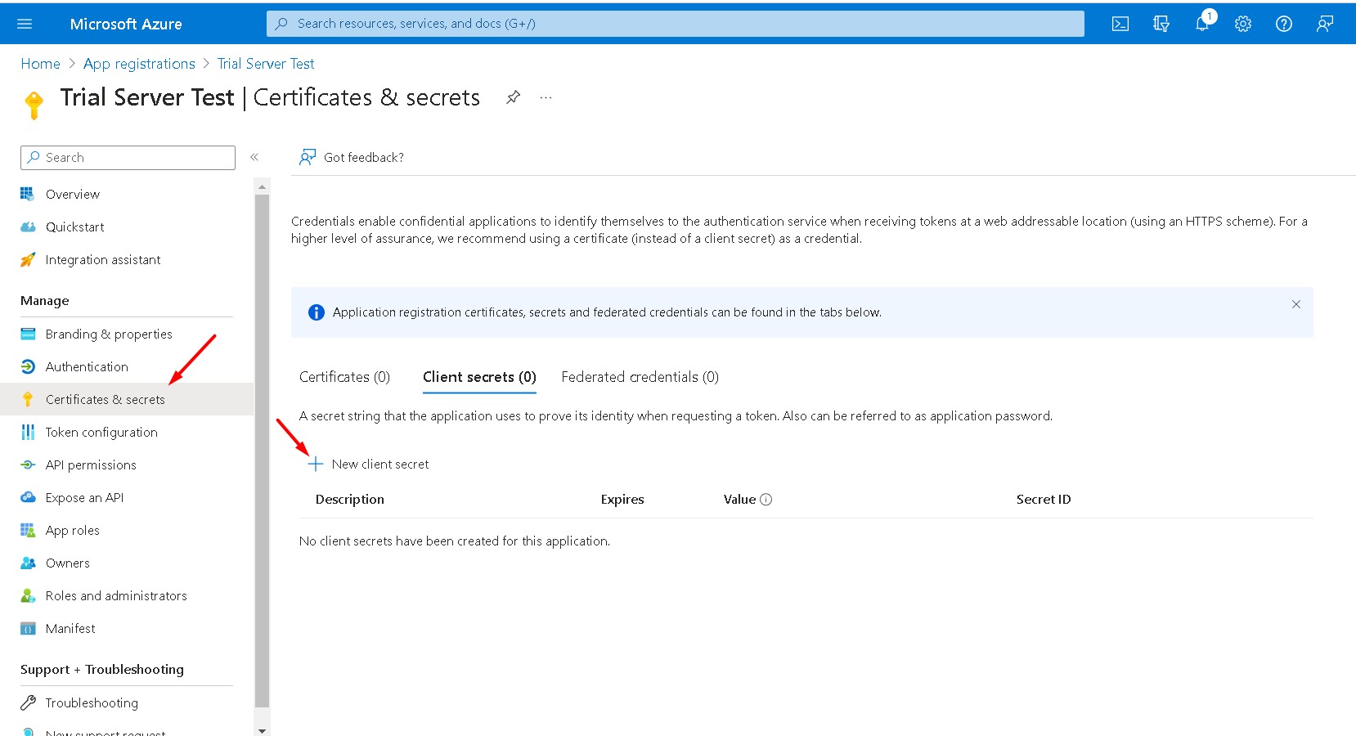Screen dimensions: 1356x736
Task: Click the sidebar vertical scrollbar
Action: click(x=262, y=450)
